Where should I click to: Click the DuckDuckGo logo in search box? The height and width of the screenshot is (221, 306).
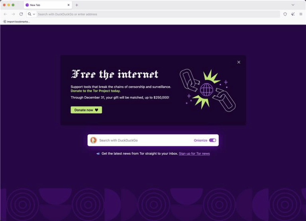(93, 140)
